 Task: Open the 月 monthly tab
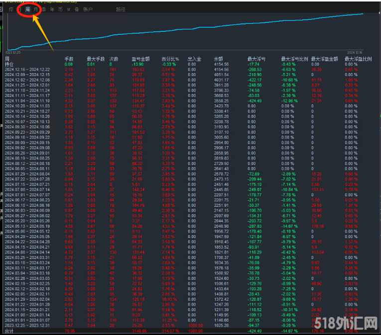36,9
